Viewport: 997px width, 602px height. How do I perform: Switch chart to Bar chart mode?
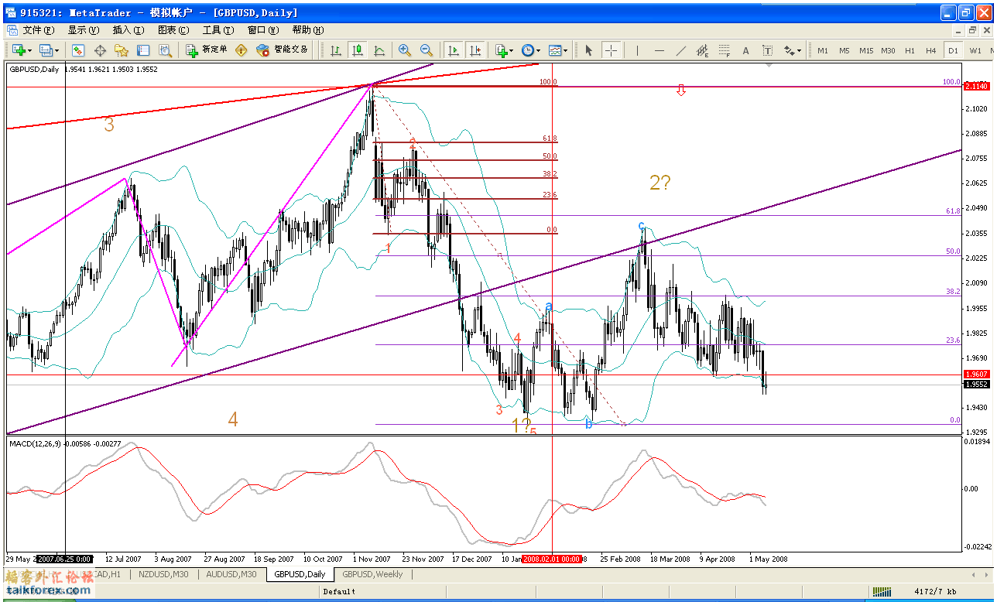click(336, 50)
